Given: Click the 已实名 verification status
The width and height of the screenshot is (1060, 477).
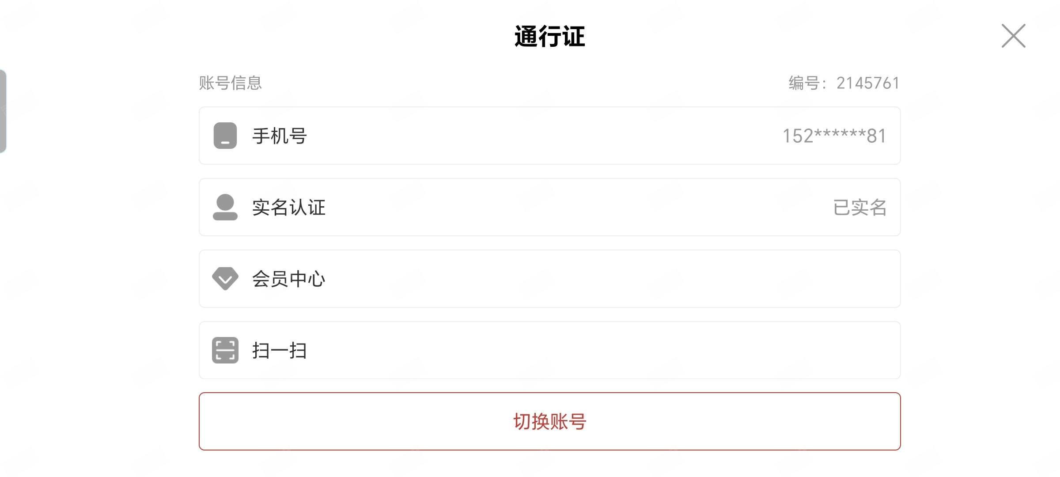Looking at the screenshot, I should 860,208.
